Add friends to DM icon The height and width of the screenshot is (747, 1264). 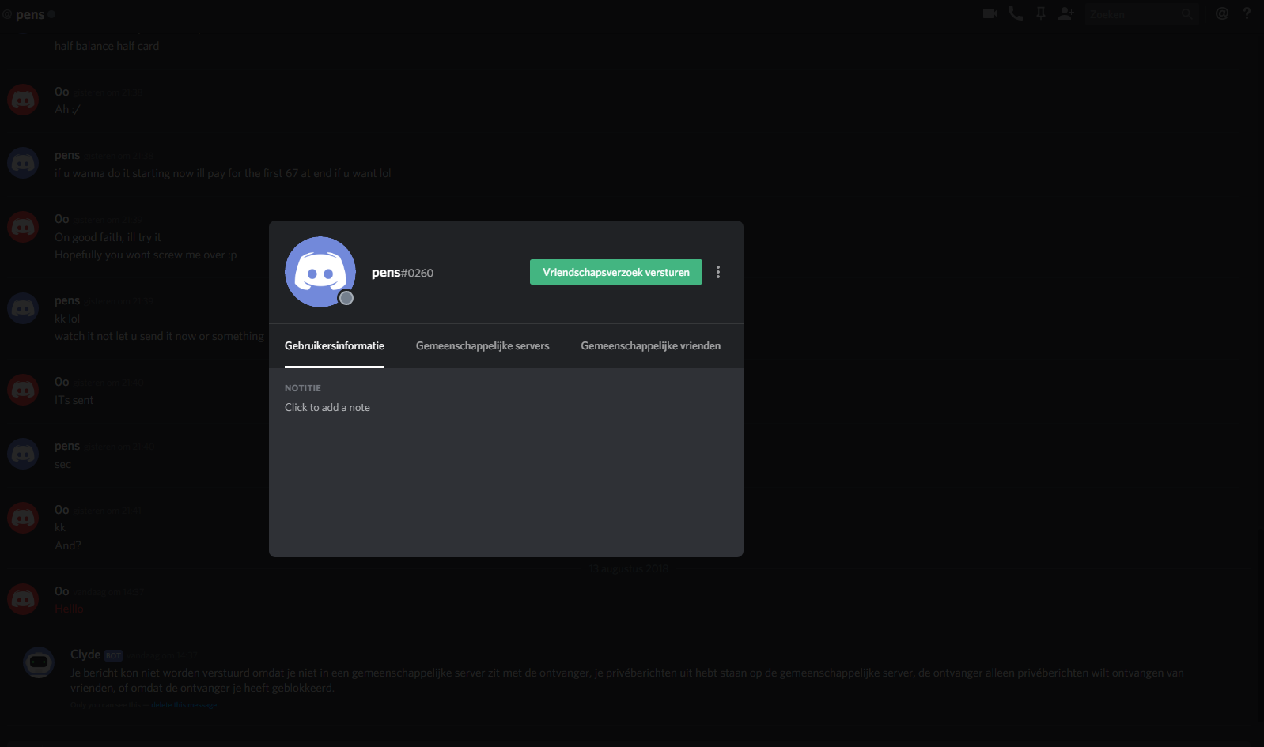click(x=1066, y=13)
